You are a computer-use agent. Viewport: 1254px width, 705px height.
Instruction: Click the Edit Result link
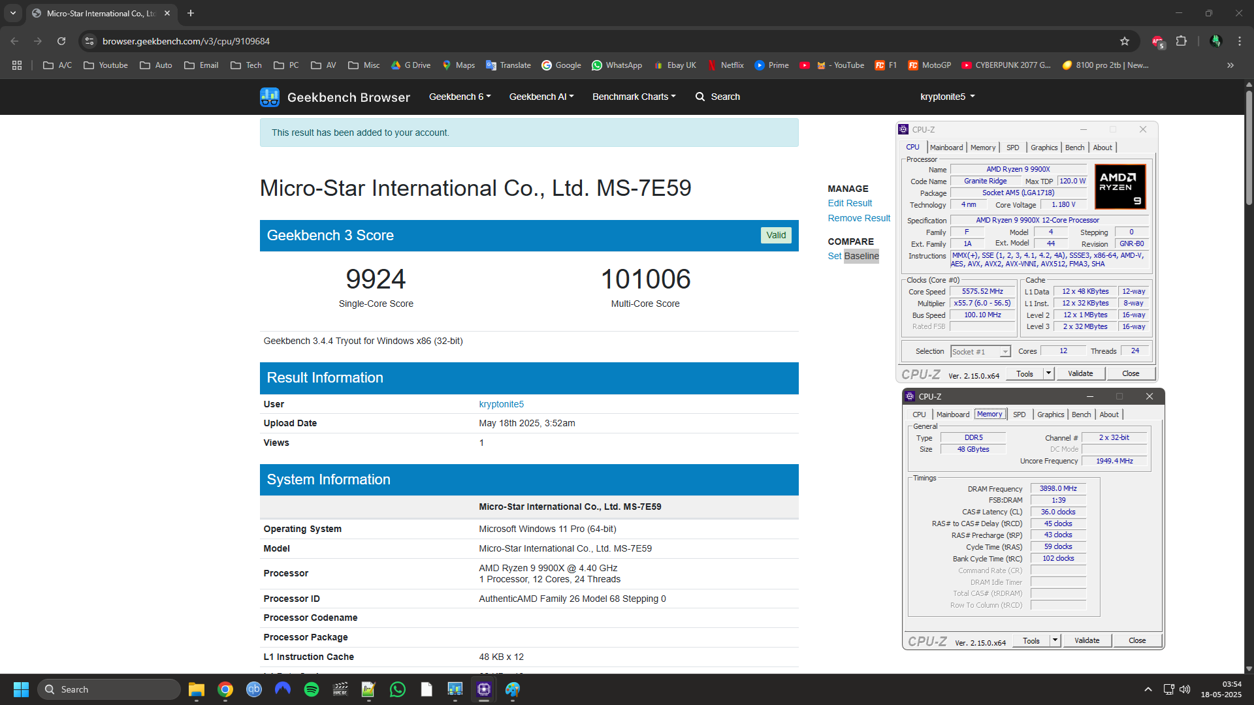click(850, 203)
